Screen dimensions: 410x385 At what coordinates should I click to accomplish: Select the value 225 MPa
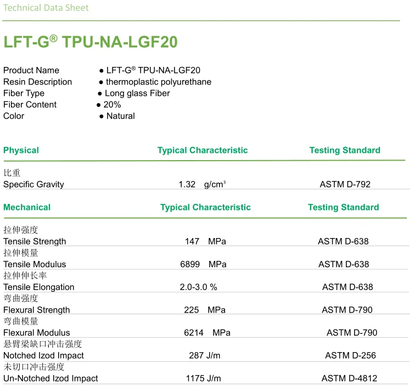coord(205,310)
